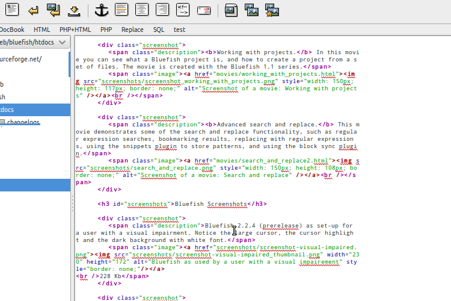The height and width of the screenshot is (301, 451).
Task: Click the Center alignment icon
Action: (142, 9)
